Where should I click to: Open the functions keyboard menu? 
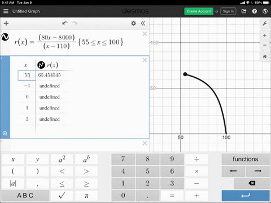pyautogui.click(x=246, y=159)
